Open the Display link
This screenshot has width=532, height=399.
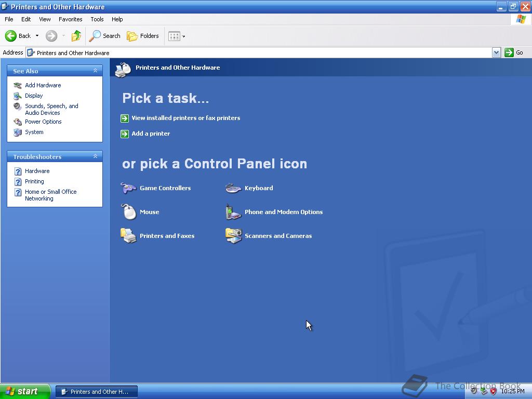pyautogui.click(x=34, y=96)
